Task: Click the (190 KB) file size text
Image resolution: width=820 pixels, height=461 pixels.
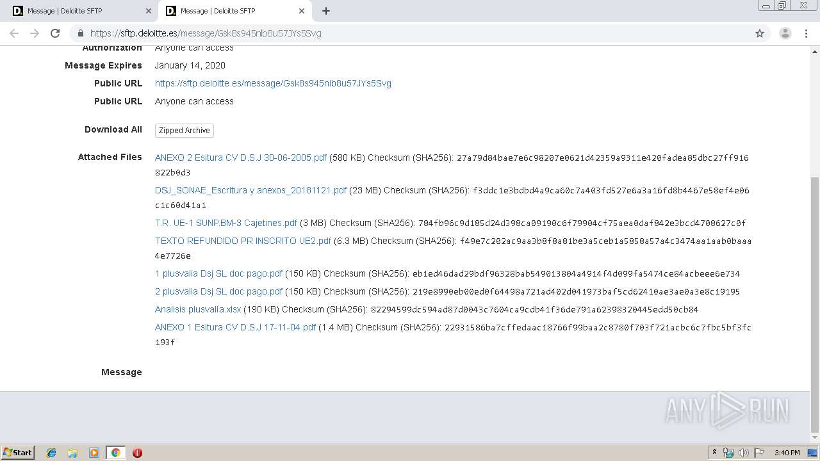Action: coord(261,309)
